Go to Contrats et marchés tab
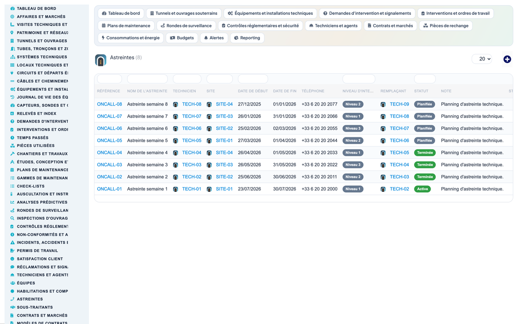The height and width of the screenshot is (324, 523). [390, 26]
